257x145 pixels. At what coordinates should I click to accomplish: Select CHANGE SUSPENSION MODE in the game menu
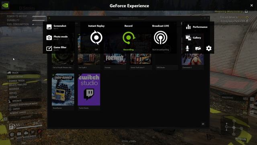[x=23, y=104]
